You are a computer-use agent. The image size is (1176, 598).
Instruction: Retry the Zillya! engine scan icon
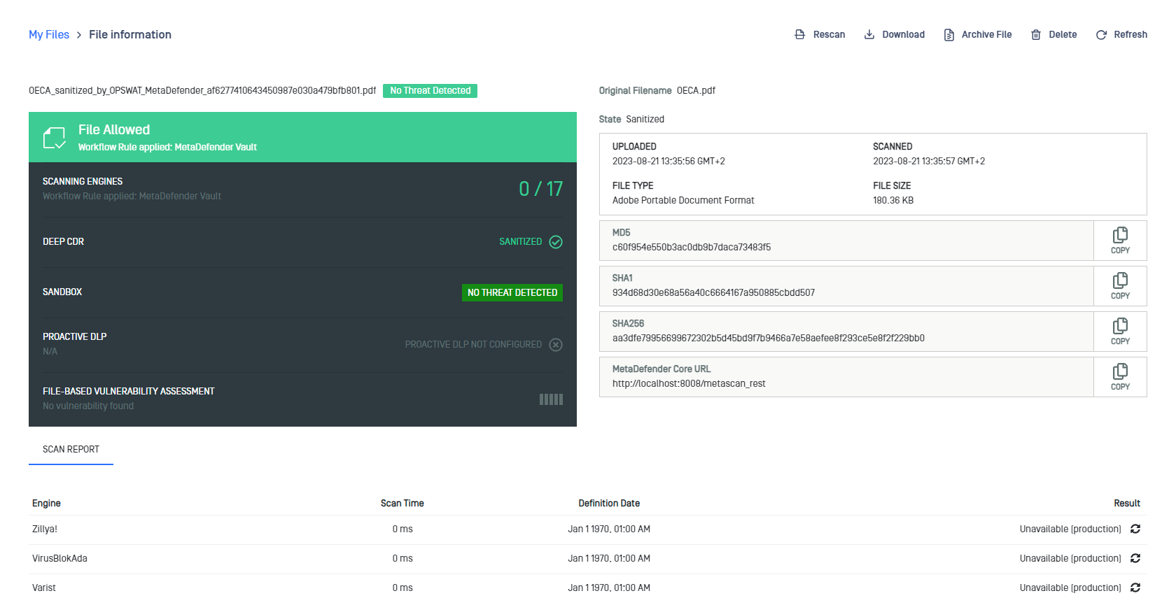click(x=1135, y=529)
